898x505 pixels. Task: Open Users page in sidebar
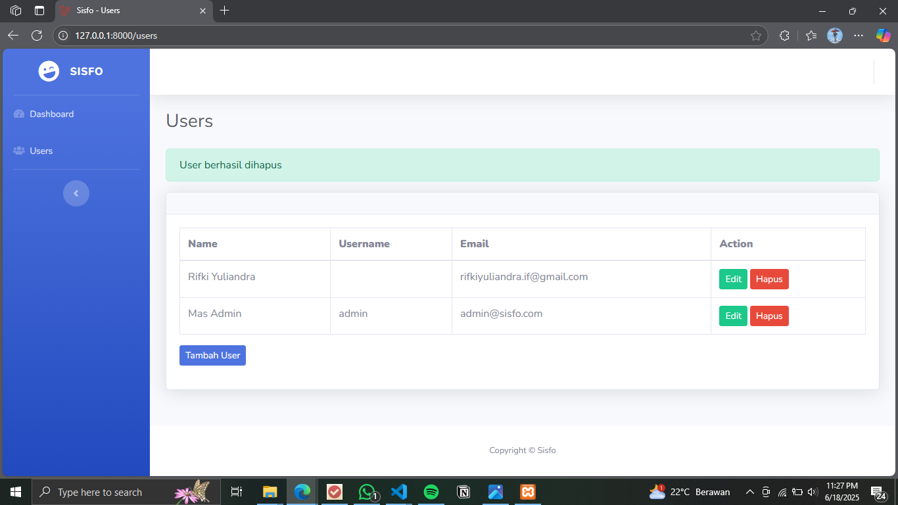pyautogui.click(x=41, y=151)
